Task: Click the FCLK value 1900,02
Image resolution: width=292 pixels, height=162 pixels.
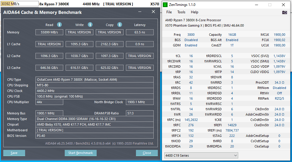Action: [279, 40]
